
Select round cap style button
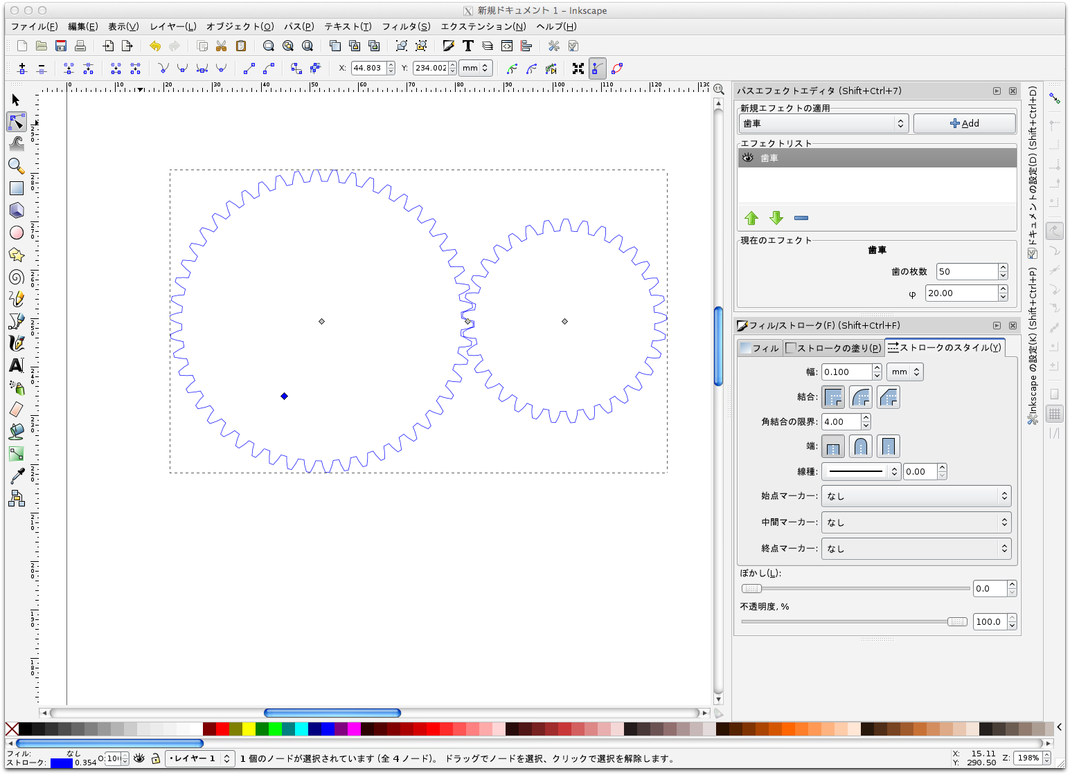tap(861, 446)
